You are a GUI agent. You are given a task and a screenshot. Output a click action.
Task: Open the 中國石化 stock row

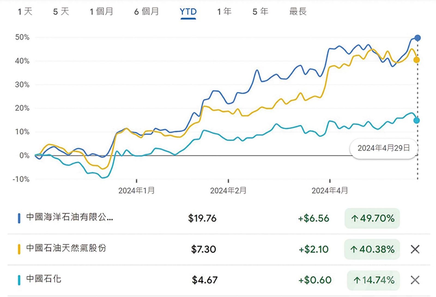44,279
